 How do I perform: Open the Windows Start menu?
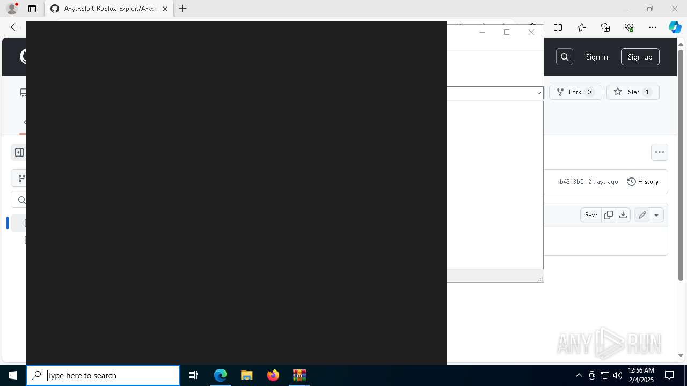pos(13,375)
